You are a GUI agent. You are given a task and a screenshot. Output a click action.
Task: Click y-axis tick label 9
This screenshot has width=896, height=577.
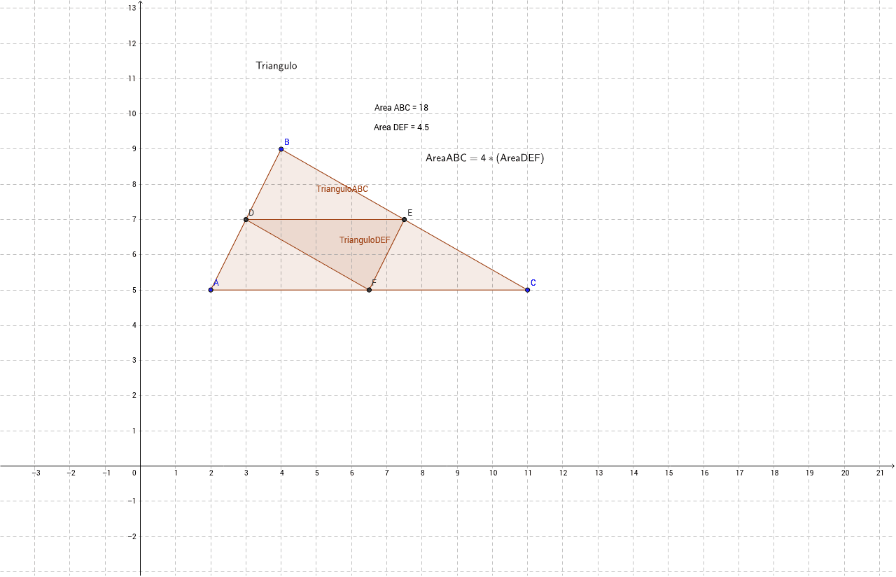(x=134, y=149)
